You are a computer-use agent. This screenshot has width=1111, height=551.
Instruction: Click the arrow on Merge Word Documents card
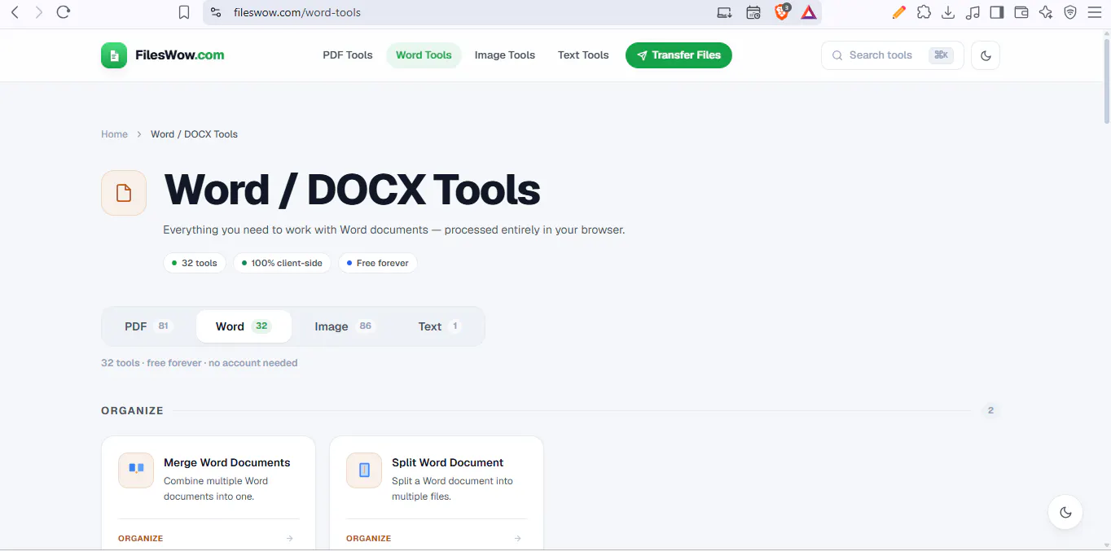pos(290,538)
